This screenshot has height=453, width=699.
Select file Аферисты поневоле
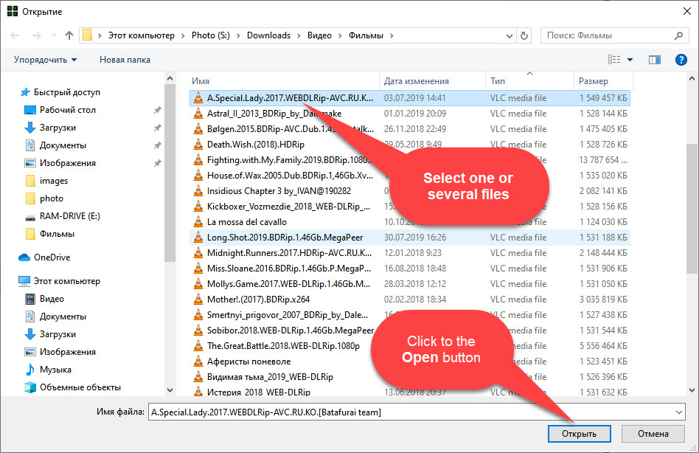click(248, 362)
